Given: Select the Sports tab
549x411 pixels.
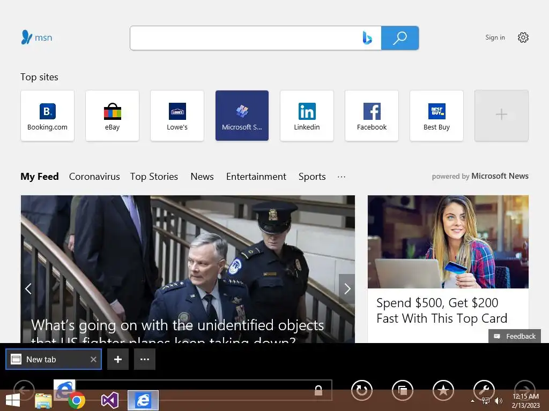Looking at the screenshot, I should (312, 177).
